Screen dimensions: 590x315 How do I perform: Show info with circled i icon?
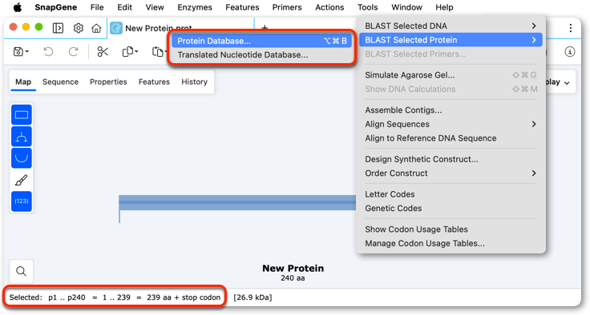point(570,52)
